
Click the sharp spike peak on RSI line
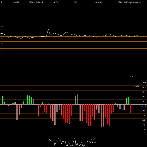click(x=48, y=29)
